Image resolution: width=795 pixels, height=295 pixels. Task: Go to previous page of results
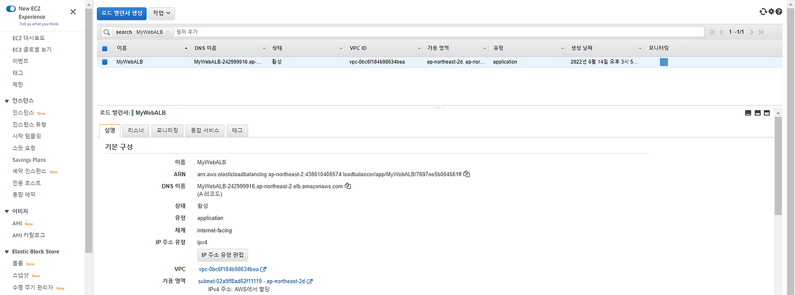[x=722, y=32]
